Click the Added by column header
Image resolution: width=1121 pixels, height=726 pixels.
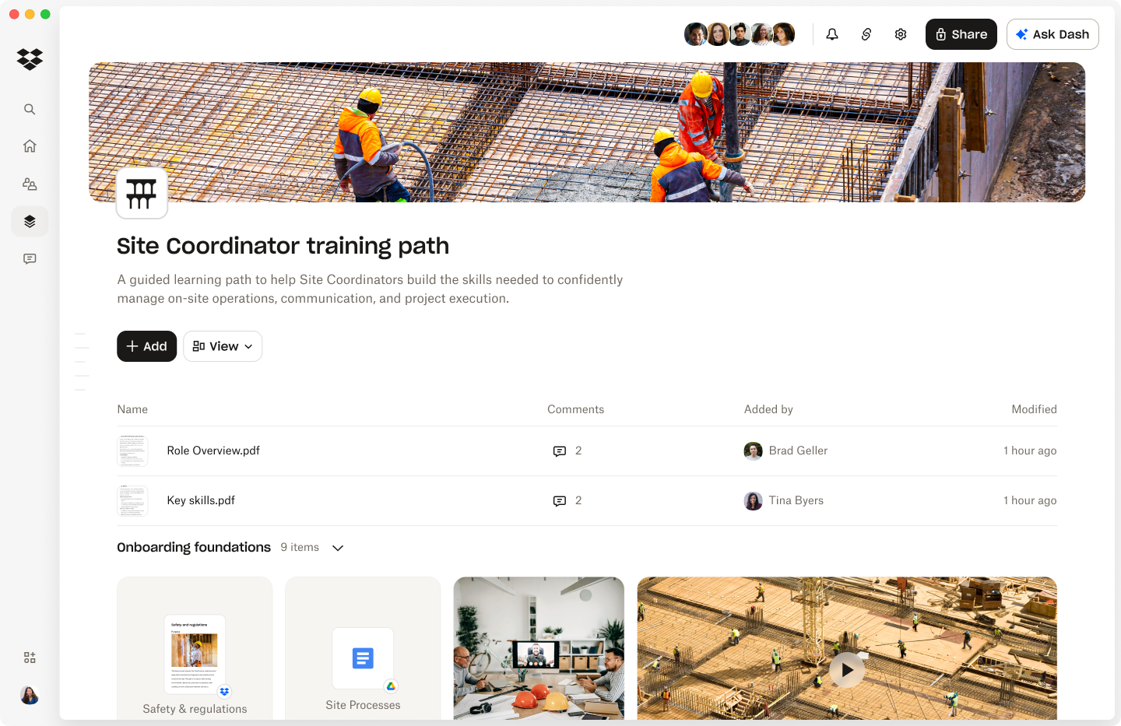click(768, 409)
